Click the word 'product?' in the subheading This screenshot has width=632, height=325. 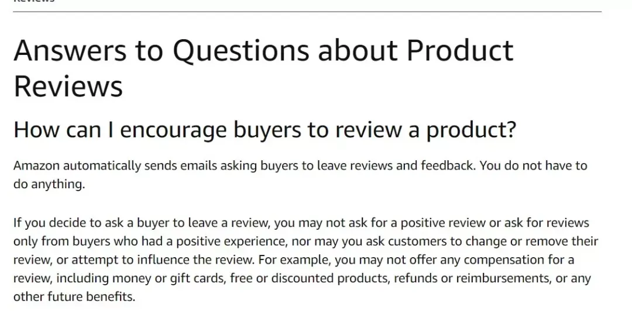(471, 130)
